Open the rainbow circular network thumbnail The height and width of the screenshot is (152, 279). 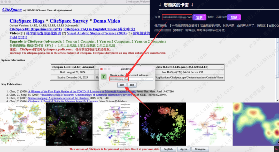click(162, 124)
